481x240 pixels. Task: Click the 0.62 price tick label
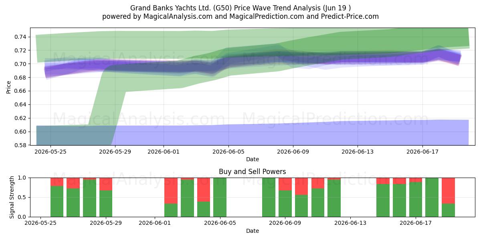point(20,118)
